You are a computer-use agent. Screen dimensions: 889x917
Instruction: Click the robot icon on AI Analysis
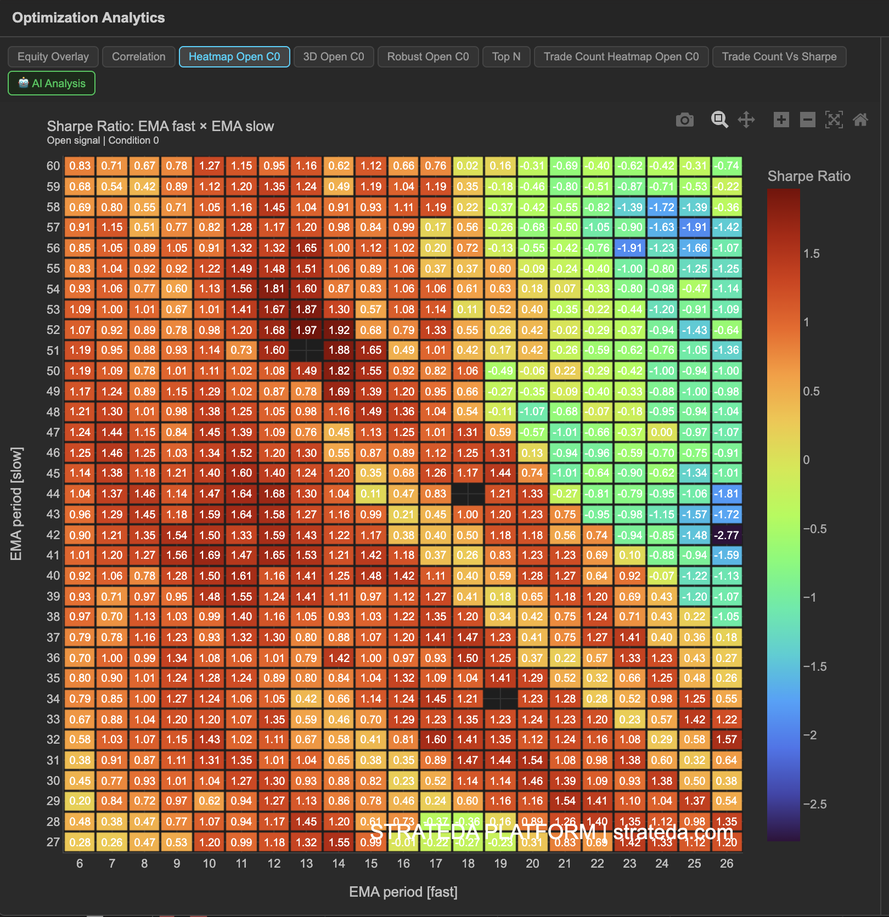click(23, 83)
